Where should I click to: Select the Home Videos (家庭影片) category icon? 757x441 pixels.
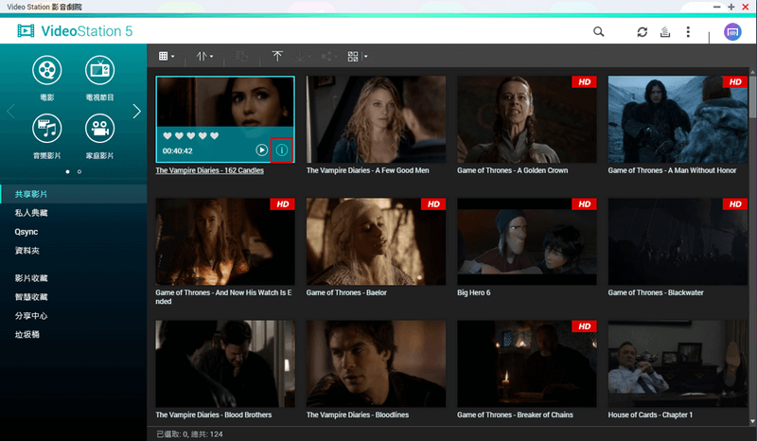100,129
